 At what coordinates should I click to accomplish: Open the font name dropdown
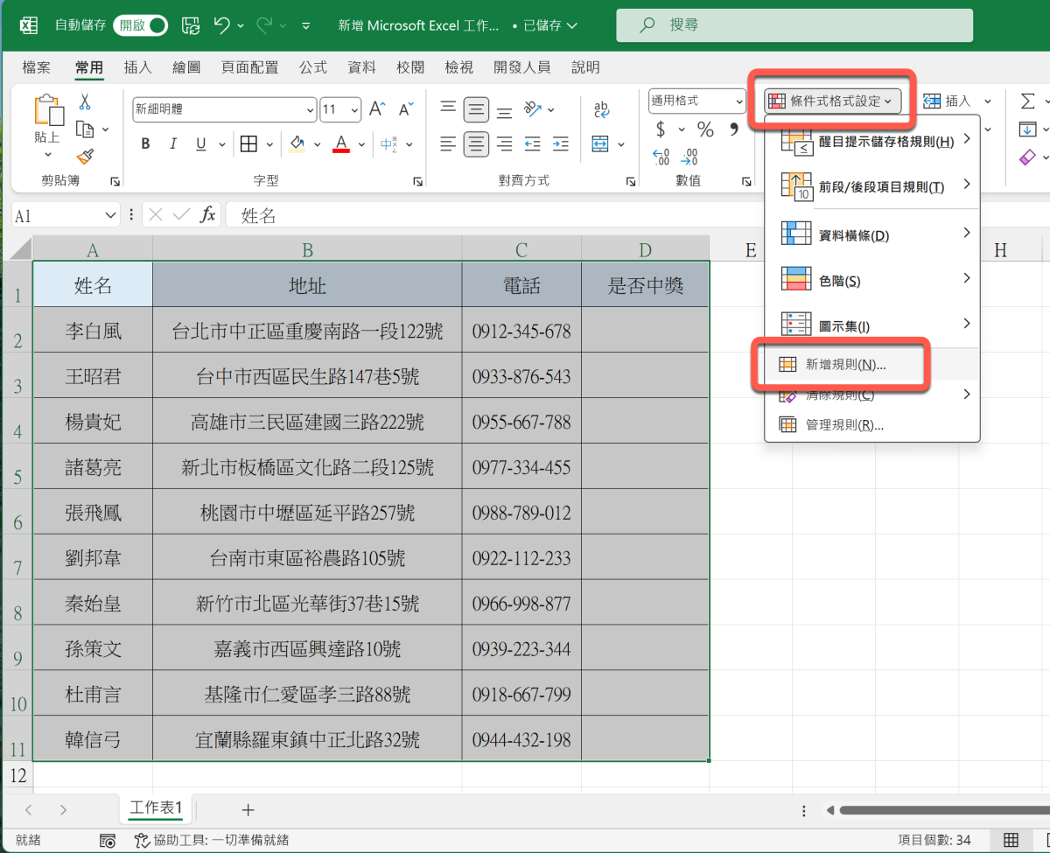(310, 110)
